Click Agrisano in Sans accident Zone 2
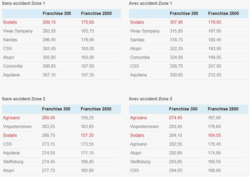 pos(11,118)
